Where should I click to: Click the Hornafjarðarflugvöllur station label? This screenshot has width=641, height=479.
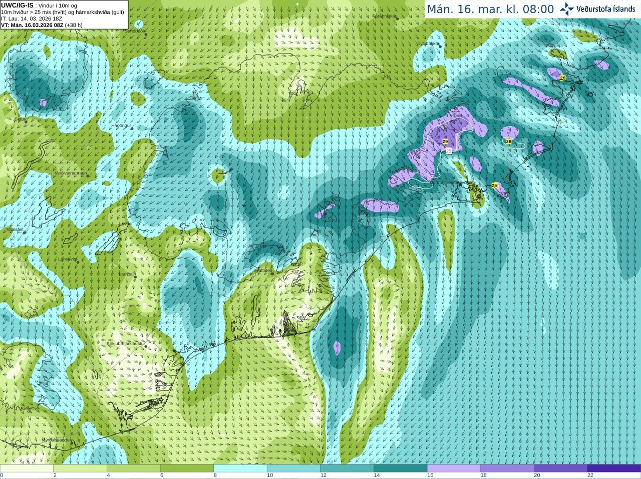click(451, 183)
